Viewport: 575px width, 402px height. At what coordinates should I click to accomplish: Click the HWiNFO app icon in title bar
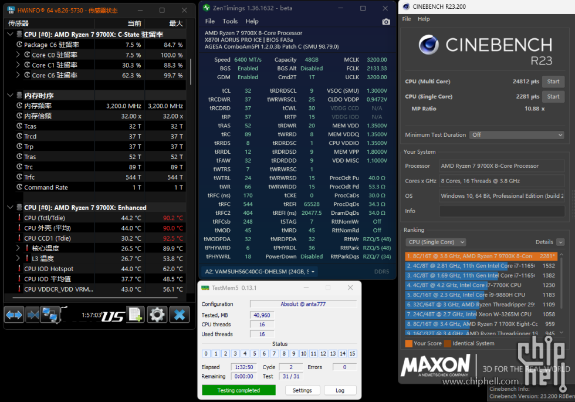(11, 11)
